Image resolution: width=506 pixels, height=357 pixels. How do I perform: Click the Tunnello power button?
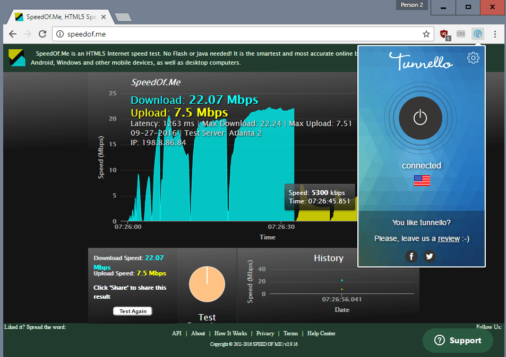420,118
